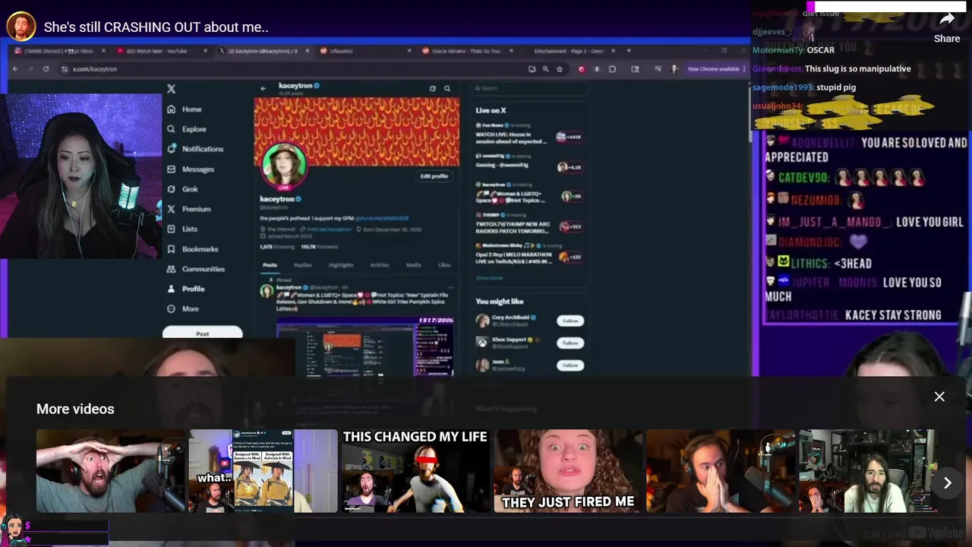Open Profile in the X sidebar
The height and width of the screenshot is (547, 972).
[x=185, y=289]
